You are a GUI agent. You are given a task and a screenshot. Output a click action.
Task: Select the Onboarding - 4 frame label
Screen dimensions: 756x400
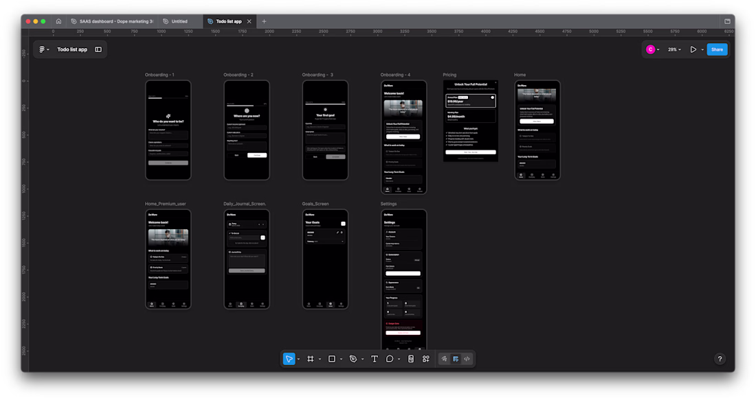[x=395, y=75]
